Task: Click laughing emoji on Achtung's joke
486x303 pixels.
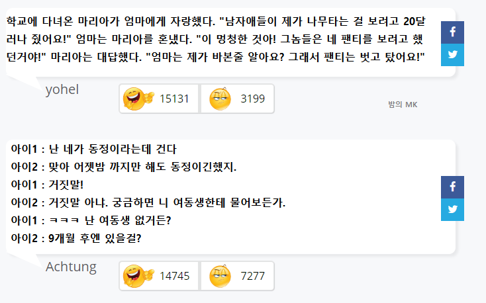Action: coord(138,276)
